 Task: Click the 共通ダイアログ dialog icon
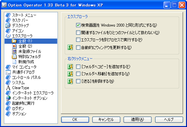pos(8,72)
